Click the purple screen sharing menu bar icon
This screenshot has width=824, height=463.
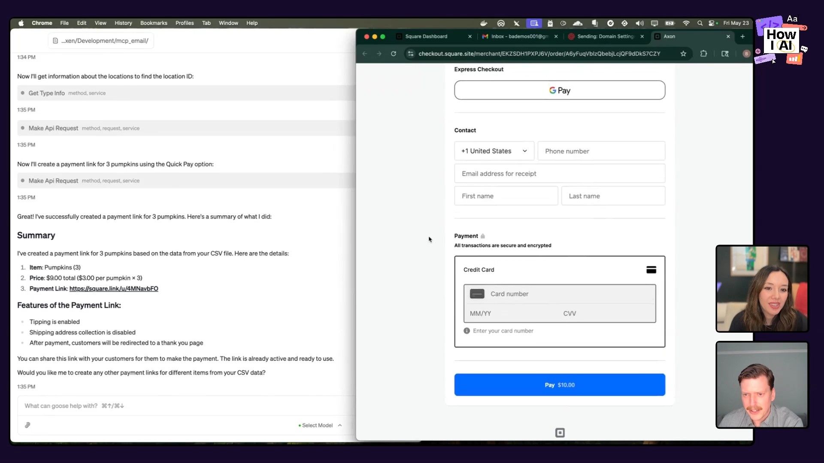[534, 23]
